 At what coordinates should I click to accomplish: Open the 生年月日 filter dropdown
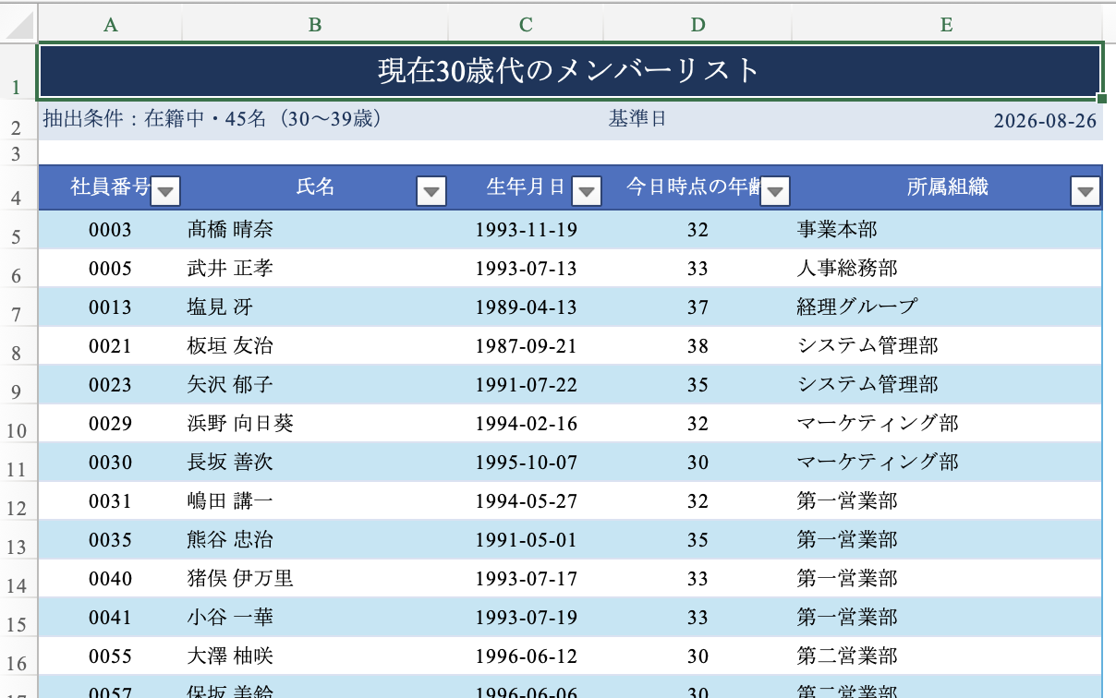click(588, 191)
